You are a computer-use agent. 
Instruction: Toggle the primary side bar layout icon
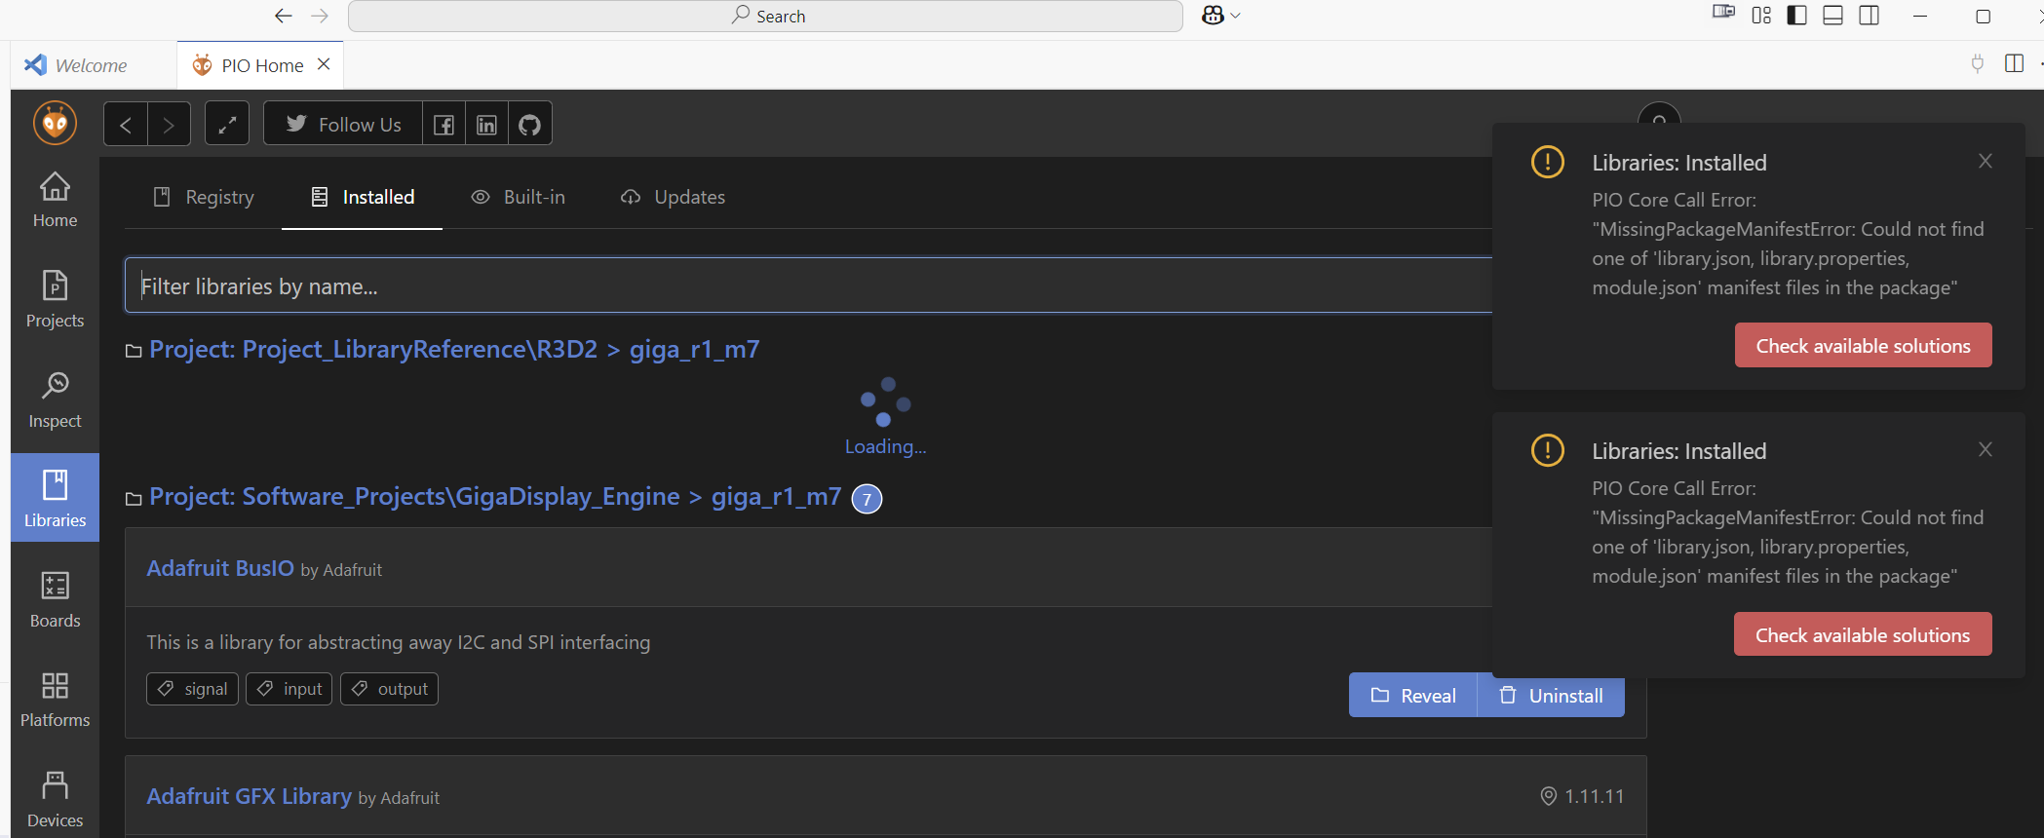[x=1796, y=16]
